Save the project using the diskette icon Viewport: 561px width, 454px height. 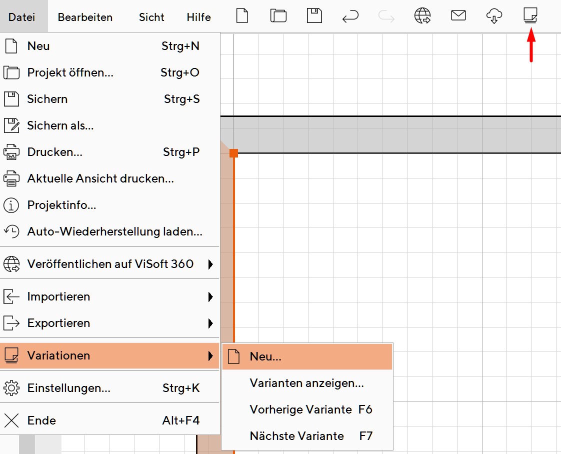coord(314,15)
